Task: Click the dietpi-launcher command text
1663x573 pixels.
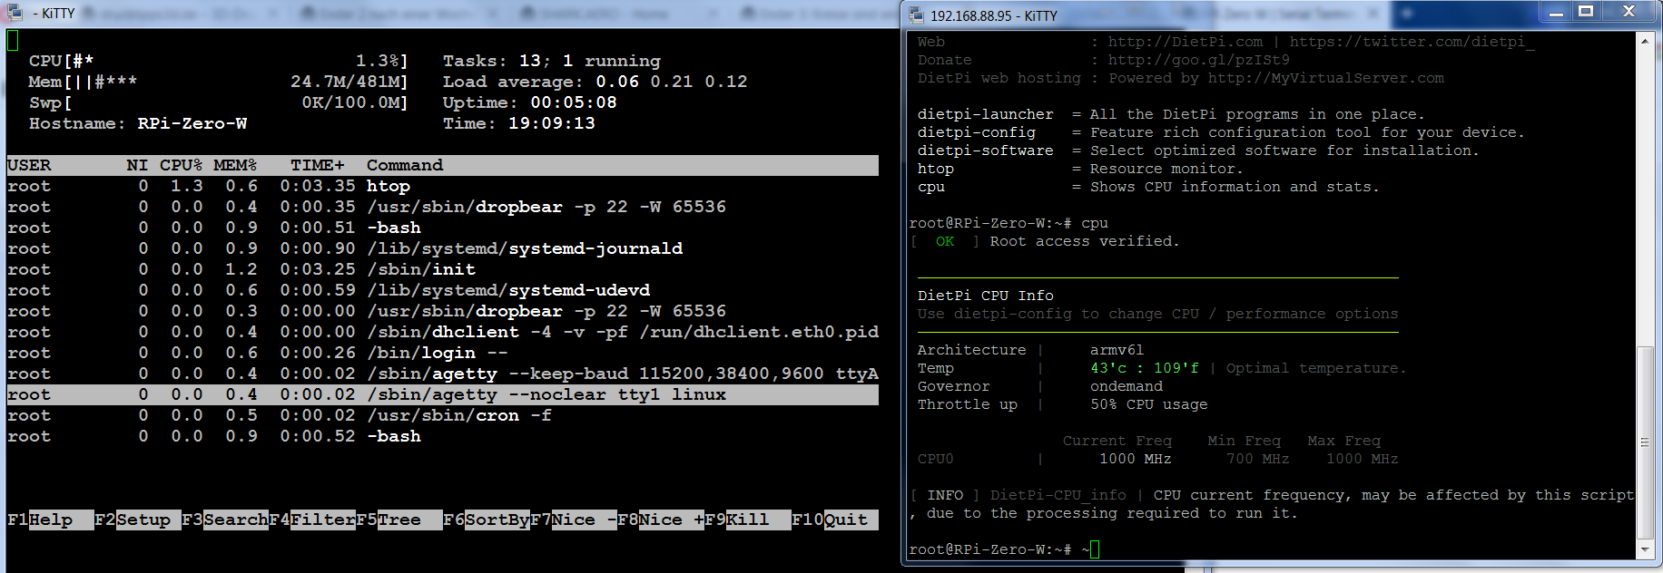Action: [985, 114]
